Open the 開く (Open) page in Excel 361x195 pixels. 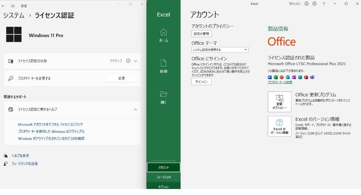point(163,97)
